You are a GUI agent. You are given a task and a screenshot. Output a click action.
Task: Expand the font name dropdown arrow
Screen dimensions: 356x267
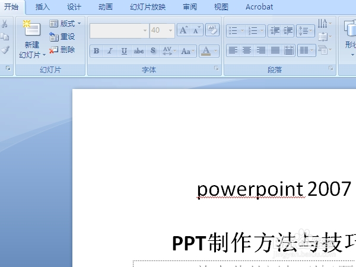tap(145, 30)
